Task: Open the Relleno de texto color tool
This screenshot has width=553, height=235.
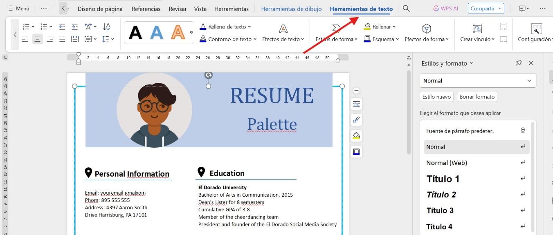Action: pos(225,27)
